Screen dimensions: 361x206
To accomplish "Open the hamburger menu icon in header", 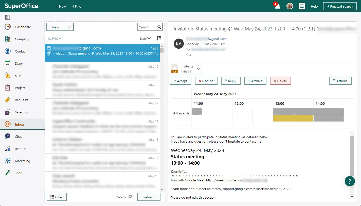I will pos(302,6).
